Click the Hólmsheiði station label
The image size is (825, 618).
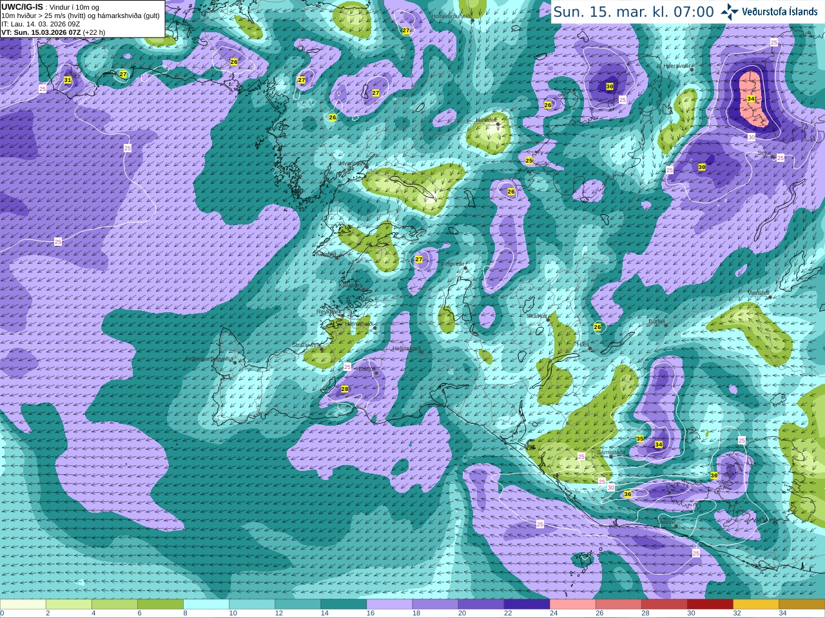[x=359, y=324]
